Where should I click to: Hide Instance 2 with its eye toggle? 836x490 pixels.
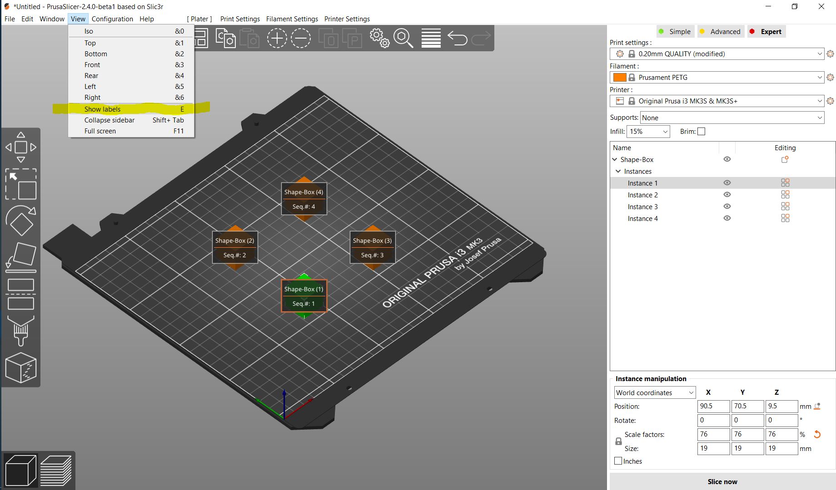pyautogui.click(x=727, y=195)
